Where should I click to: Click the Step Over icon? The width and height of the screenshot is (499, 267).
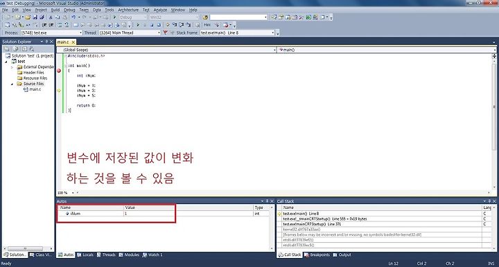(x=182, y=25)
